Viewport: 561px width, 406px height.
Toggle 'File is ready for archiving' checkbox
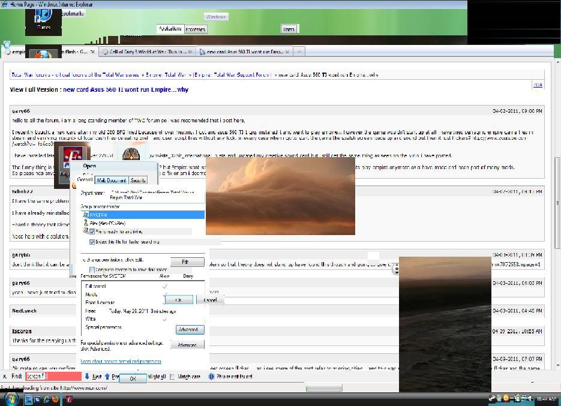click(92, 231)
